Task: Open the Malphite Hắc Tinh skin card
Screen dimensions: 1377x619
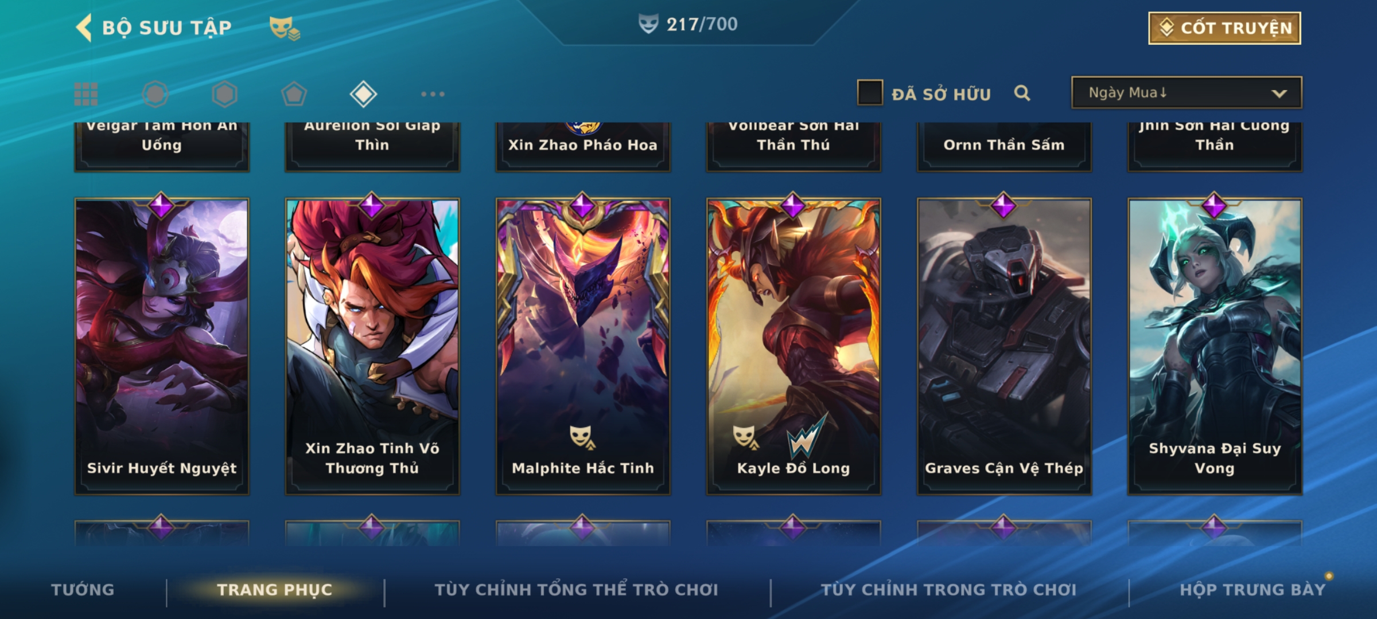Action: click(x=583, y=346)
